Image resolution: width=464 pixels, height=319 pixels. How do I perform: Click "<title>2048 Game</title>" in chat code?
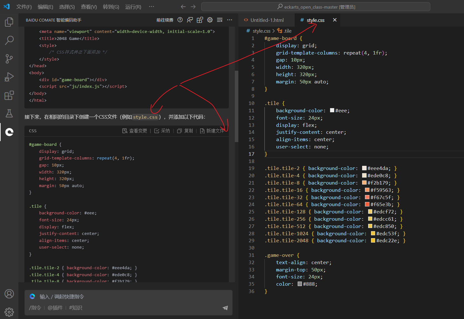click(69, 38)
